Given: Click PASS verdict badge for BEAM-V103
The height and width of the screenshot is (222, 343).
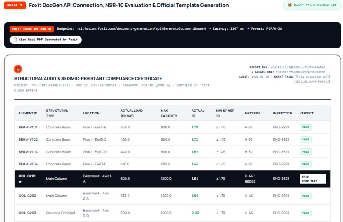Looking at the screenshot, I should [306, 152].
